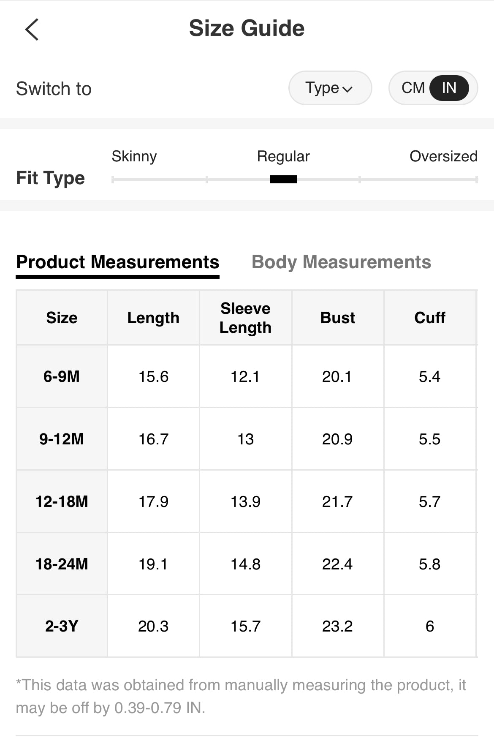Viewport: 494px width, 738px height.
Task: Select the 6-9M size row
Action: (x=62, y=376)
